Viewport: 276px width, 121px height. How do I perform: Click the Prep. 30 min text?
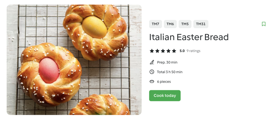[x=167, y=62]
